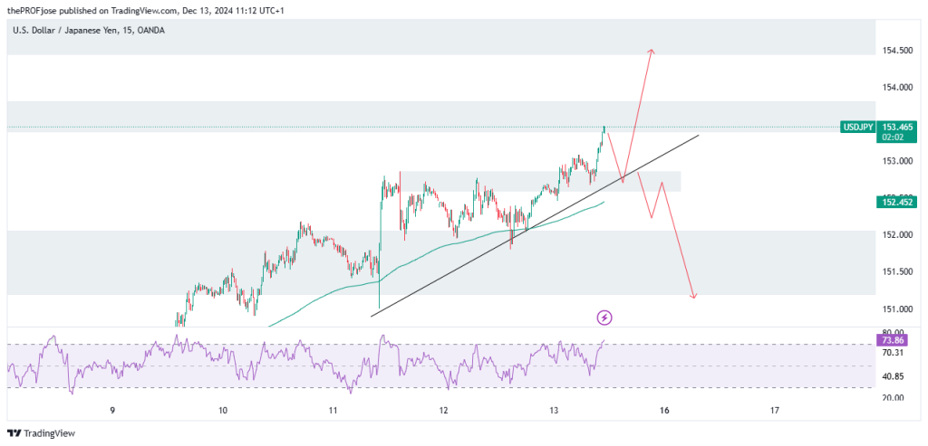Click date 11 on the time axis

pos(333,411)
